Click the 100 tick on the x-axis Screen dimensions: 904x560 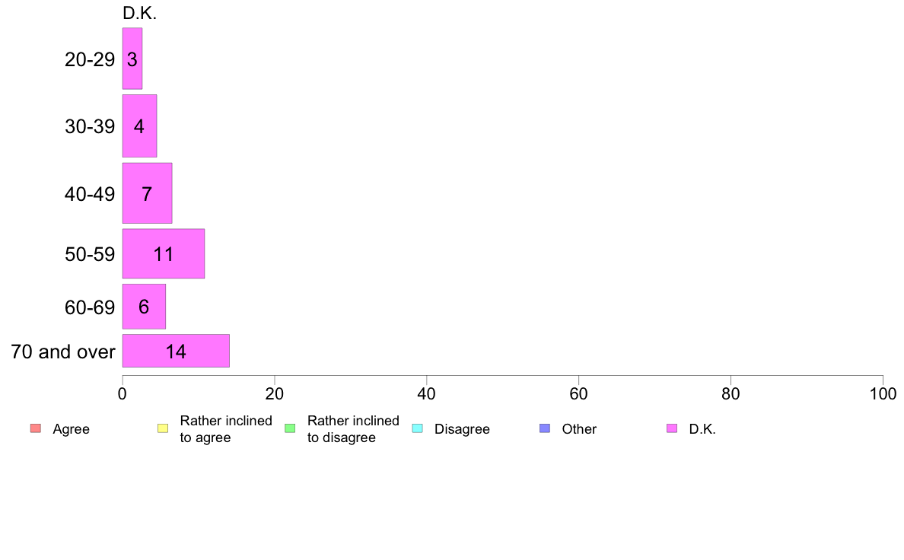pyautogui.click(x=883, y=394)
